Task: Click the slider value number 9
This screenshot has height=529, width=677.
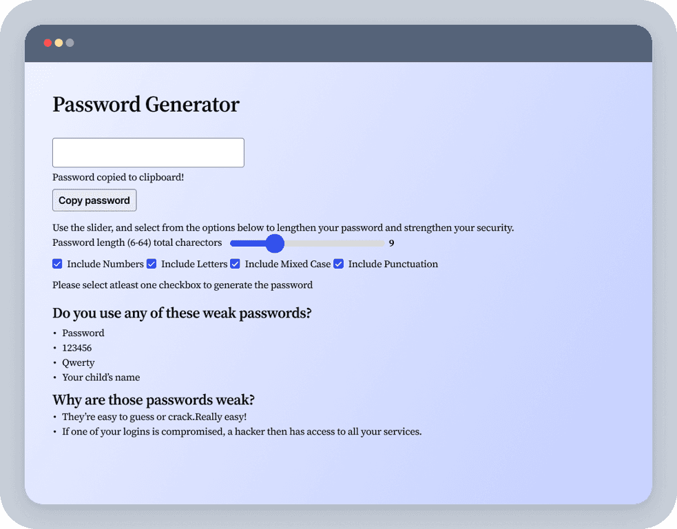Action: pos(391,243)
